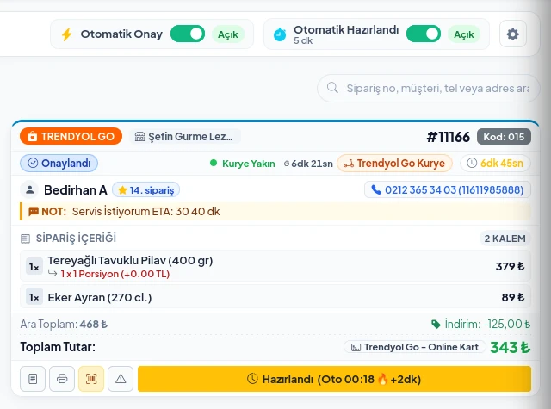Select the Eker Ayran (270 cl.) item
The image size is (551, 409).
click(x=275, y=298)
